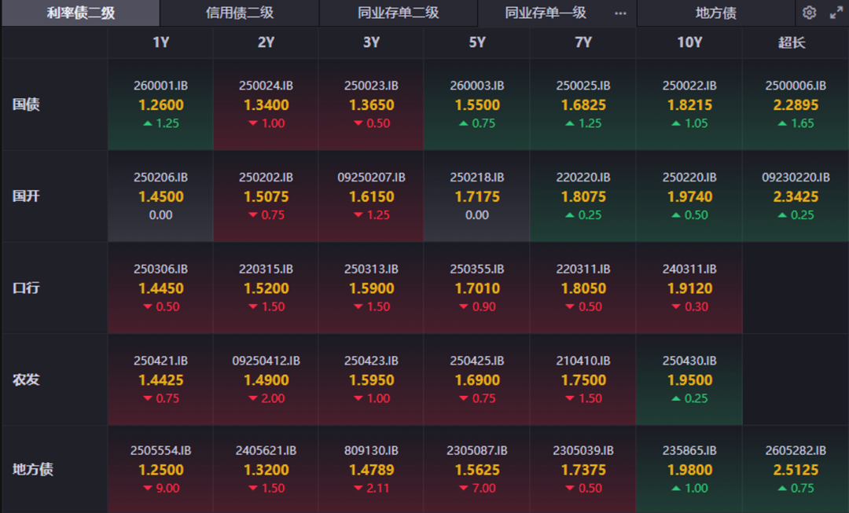Open bond 220311.IB cell
Image resolution: width=849 pixels, height=513 pixels.
pos(583,288)
